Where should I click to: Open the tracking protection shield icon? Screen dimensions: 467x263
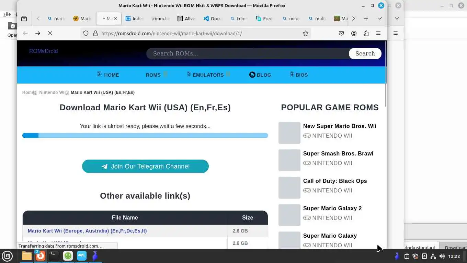click(86, 33)
